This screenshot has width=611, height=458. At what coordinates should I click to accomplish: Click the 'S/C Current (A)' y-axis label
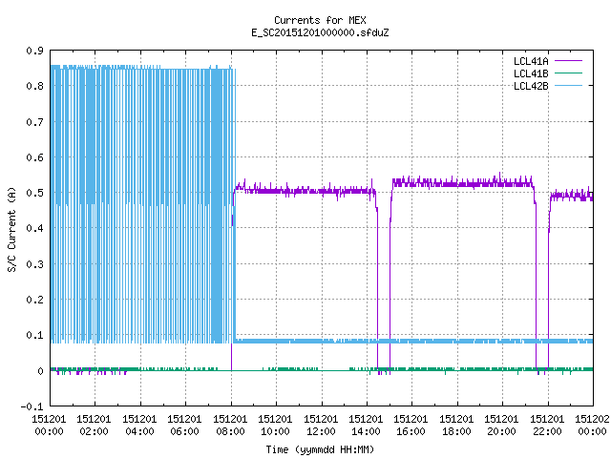point(11,229)
